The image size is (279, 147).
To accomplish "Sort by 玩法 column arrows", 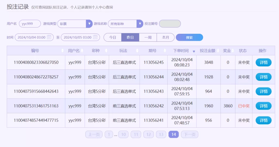I will [x=137, y=51].
